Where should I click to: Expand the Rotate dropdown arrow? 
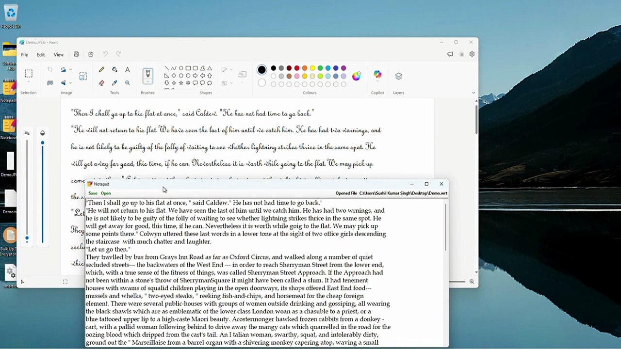click(x=70, y=70)
